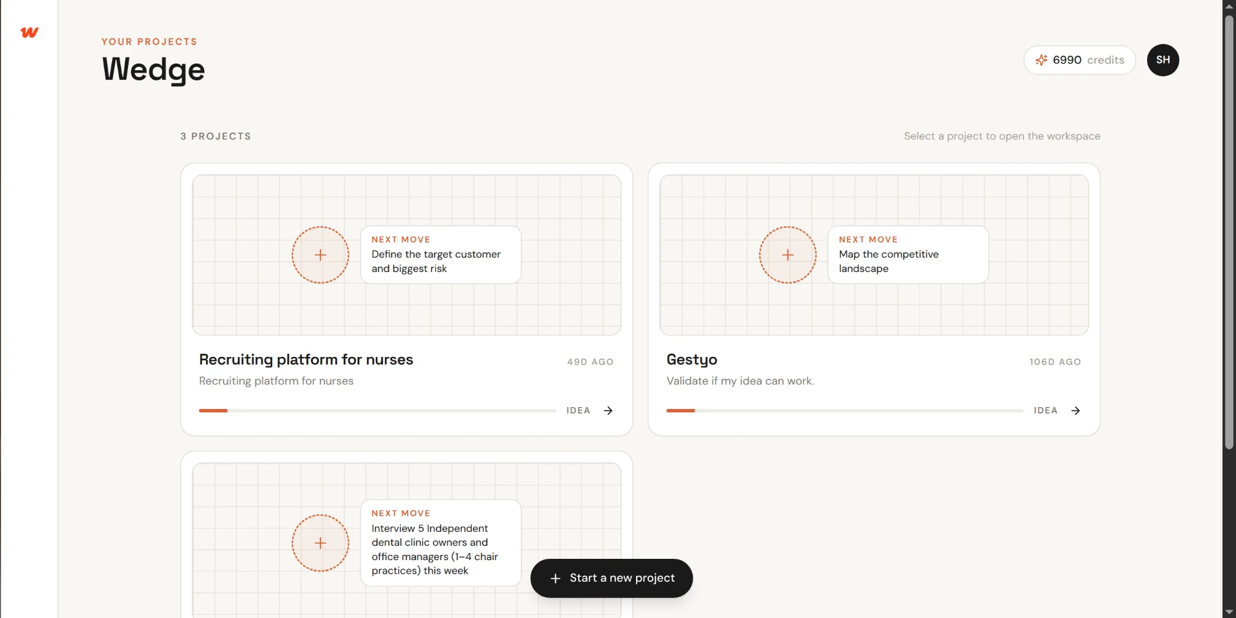Screen dimensions: 1236x618
Task: Click progress bar on Gestyo card
Action: click(x=845, y=410)
